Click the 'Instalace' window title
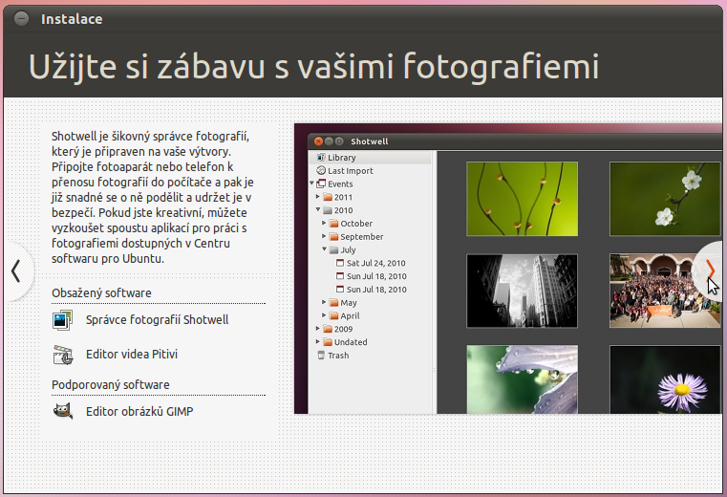 pyautogui.click(x=72, y=19)
